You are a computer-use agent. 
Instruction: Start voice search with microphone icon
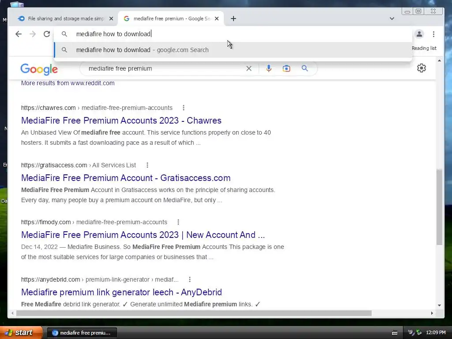coord(269,68)
